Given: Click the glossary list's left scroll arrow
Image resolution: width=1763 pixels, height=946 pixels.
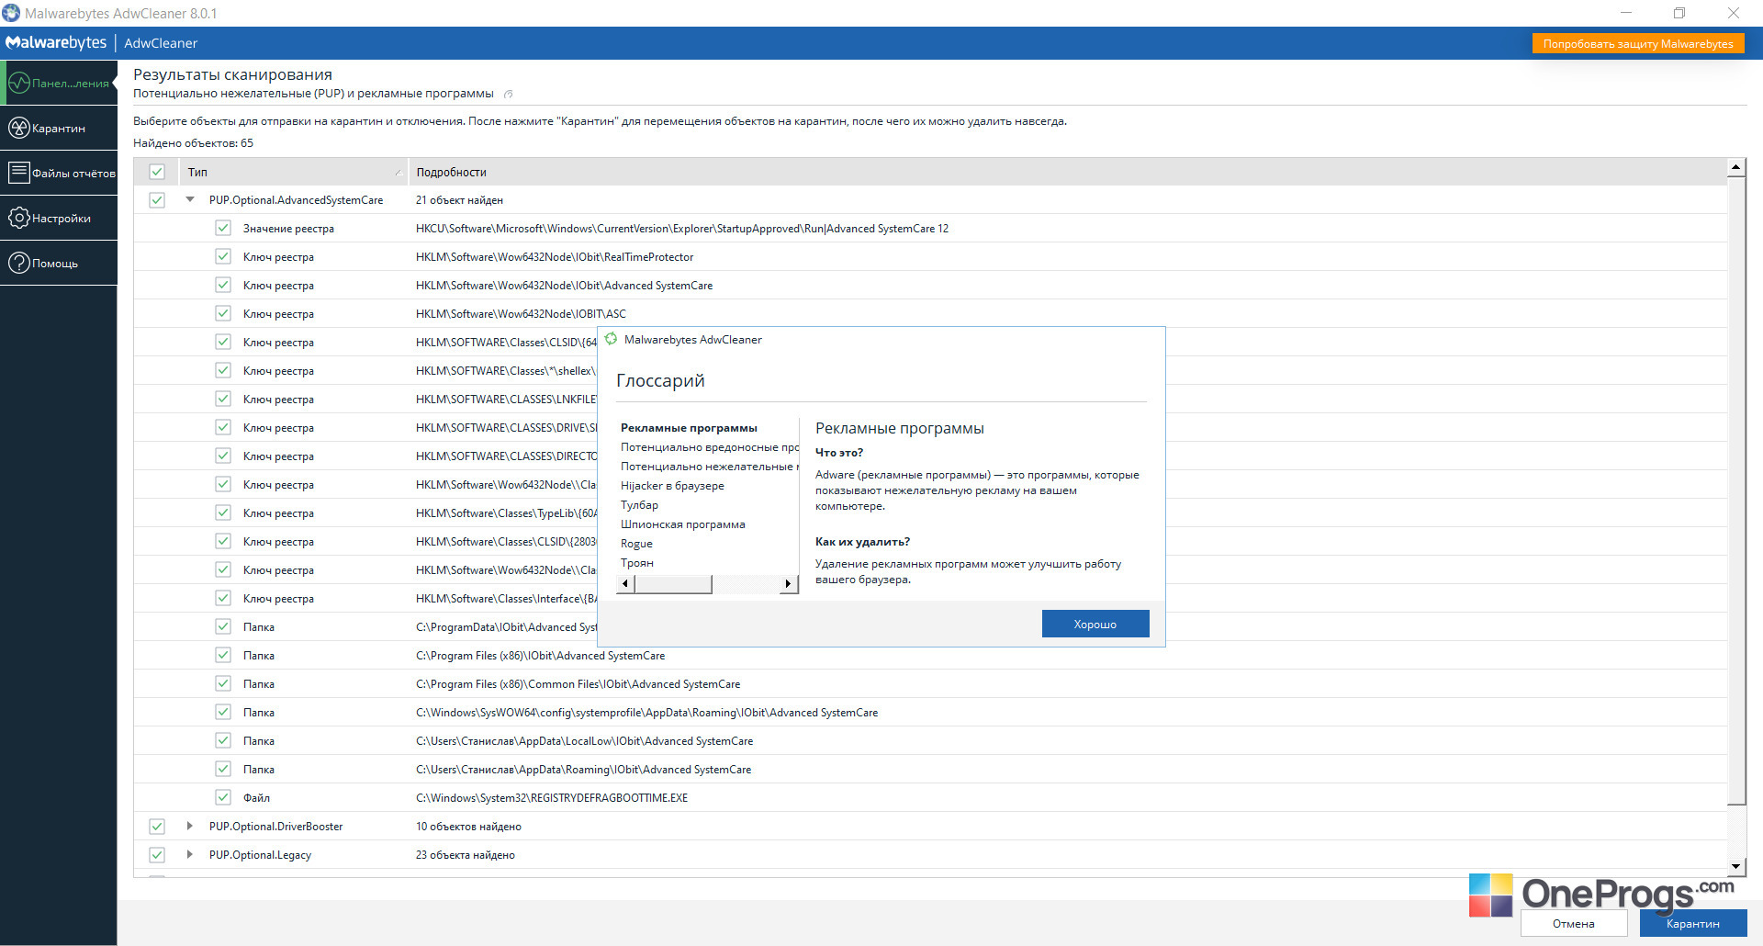Looking at the screenshot, I should tap(625, 584).
